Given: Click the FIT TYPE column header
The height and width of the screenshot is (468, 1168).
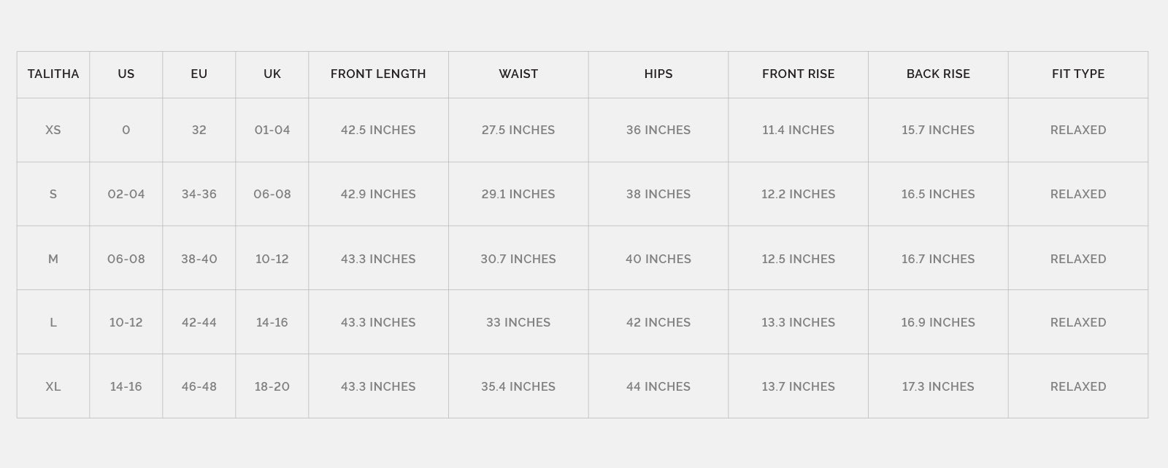Looking at the screenshot, I should [x=1078, y=74].
